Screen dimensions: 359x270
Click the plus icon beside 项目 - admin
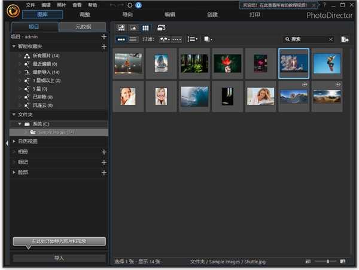click(x=104, y=36)
